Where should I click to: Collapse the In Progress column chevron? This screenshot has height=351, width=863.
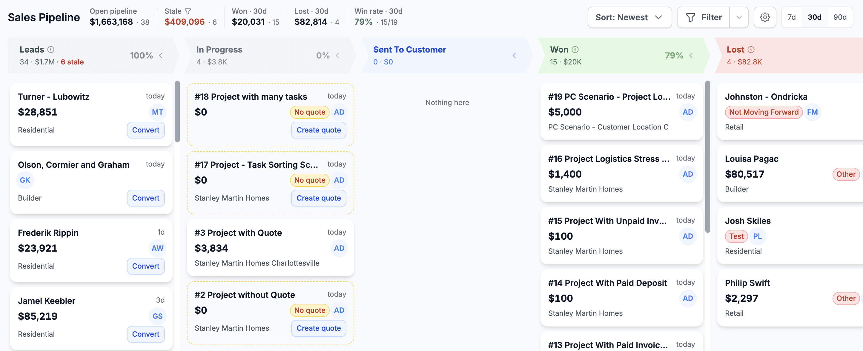pyautogui.click(x=338, y=56)
